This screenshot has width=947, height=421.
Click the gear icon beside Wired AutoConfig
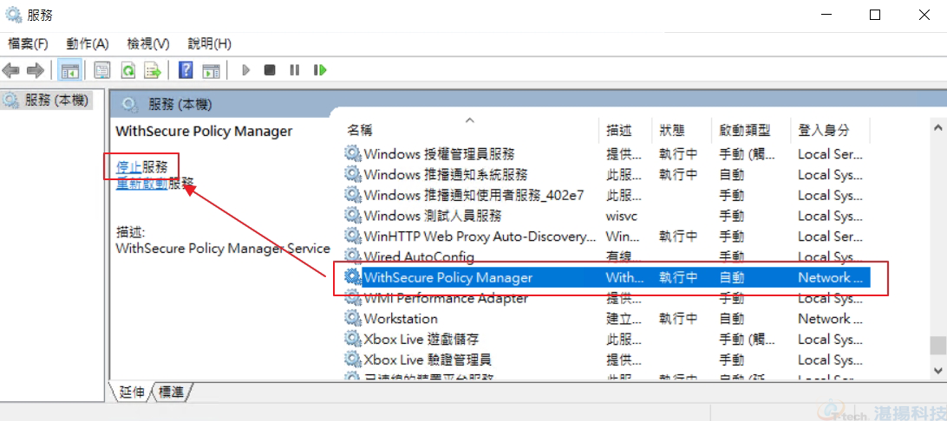tap(352, 257)
